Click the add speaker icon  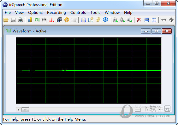130,20
